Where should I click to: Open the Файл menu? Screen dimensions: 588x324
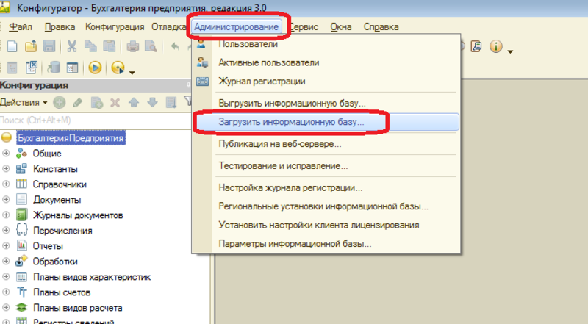[21, 27]
